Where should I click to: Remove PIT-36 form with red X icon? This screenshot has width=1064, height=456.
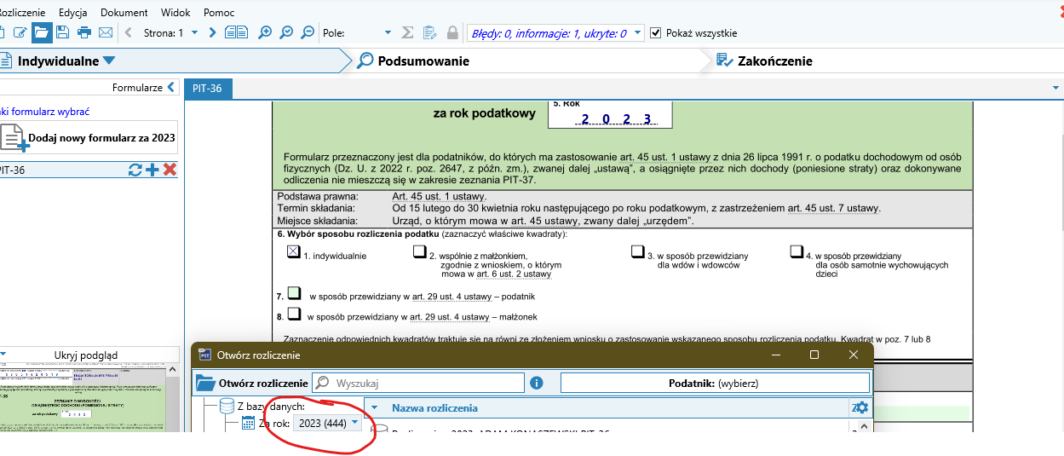pyautogui.click(x=170, y=170)
